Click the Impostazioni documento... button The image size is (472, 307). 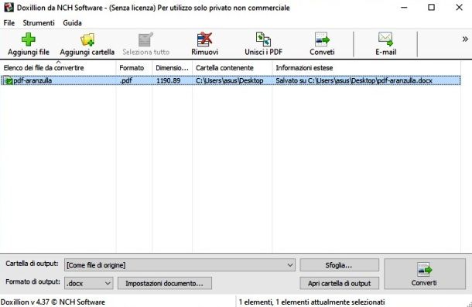(x=164, y=283)
